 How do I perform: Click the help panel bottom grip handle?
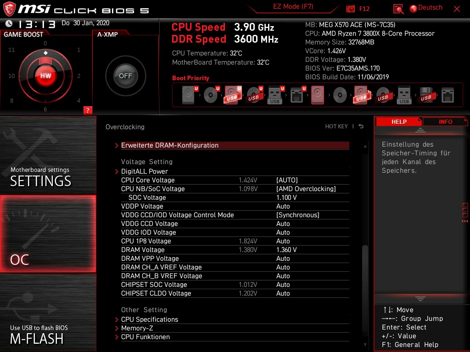coord(420,298)
